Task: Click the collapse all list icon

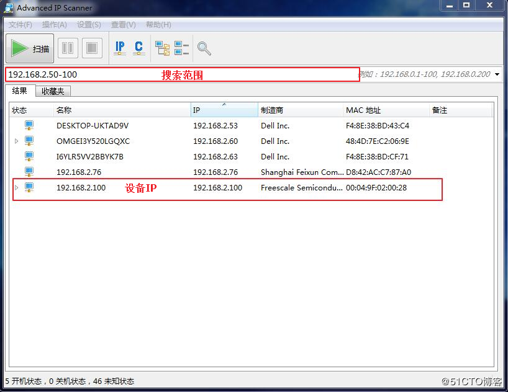Action: (x=181, y=48)
